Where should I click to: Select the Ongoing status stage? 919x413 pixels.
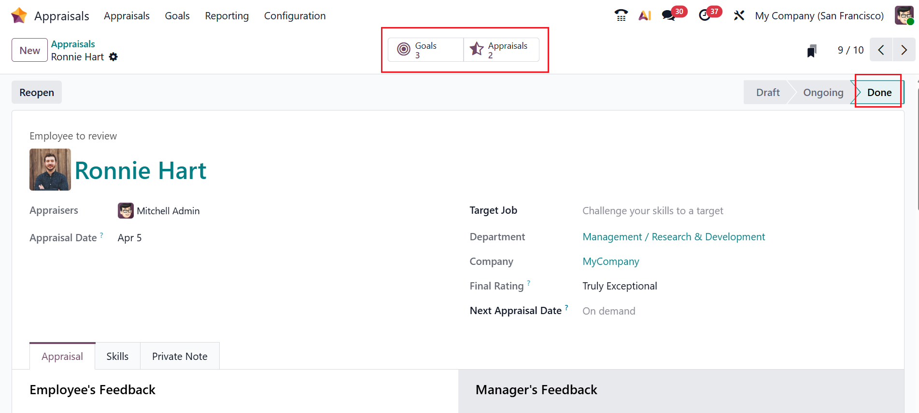pos(823,93)
